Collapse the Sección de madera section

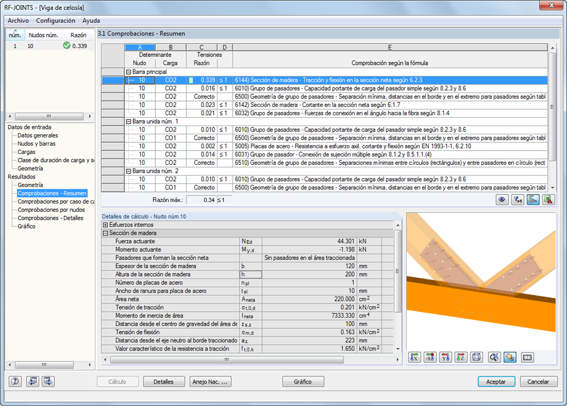[105, 233]
